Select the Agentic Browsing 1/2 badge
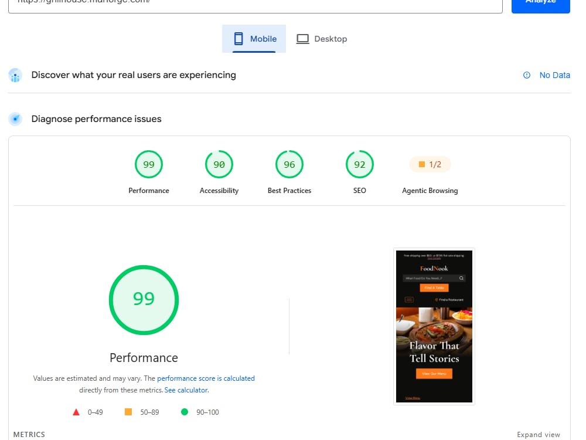Viewport: 586px width, 440px height. click(430, 164)
